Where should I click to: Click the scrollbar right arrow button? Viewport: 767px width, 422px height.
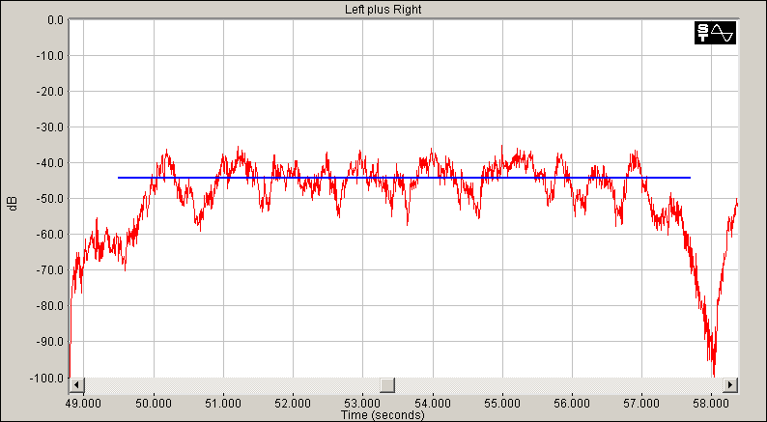pyautogui.click(x=730, y=384)
